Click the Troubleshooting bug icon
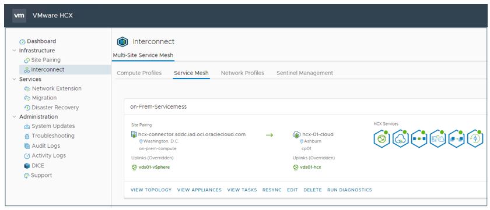The width and height of the screenshot is (490, 210). tap(27, 136)
